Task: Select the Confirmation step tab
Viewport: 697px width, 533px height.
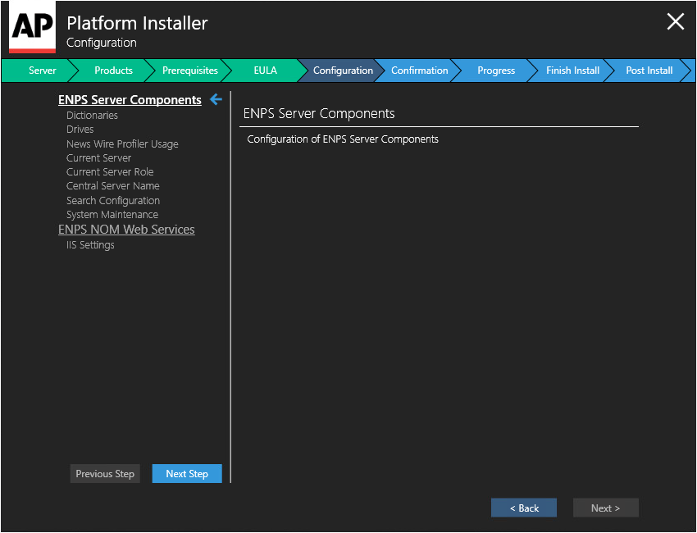Action: click(419, 71)
